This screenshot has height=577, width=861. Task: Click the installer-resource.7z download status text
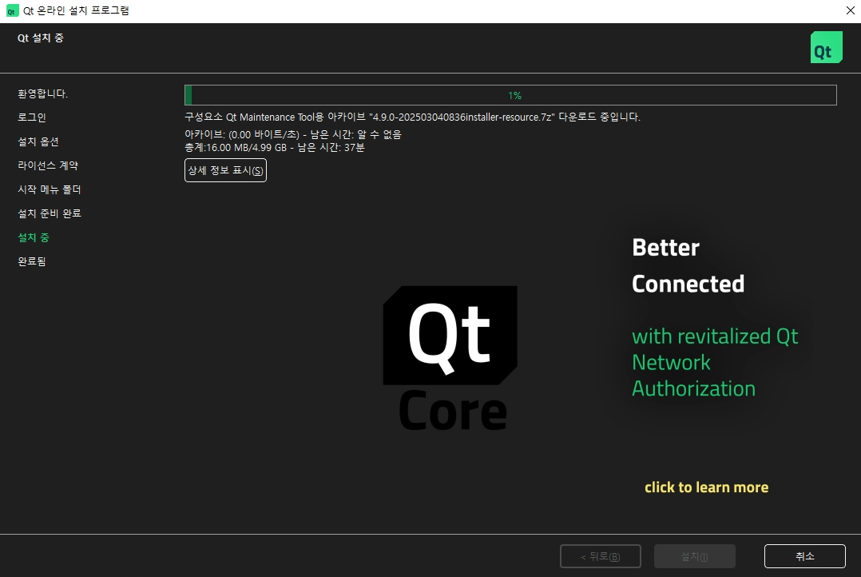point(412,117)
